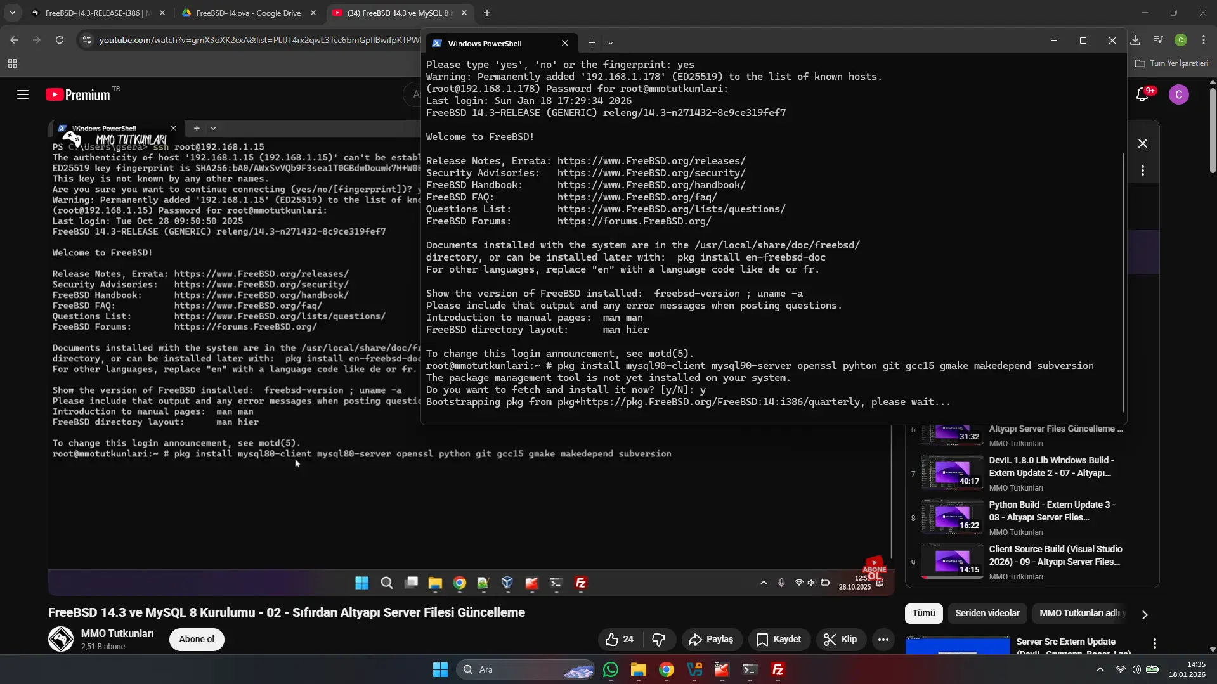This screenshot has width=1217, height=684.
Task: Open Python Build playlist video thumbnail
Action: (x=952, y=517)
